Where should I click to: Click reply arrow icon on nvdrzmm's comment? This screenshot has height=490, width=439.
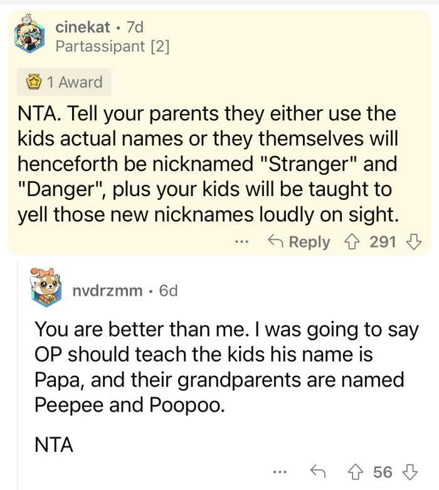tap(317, 472)
